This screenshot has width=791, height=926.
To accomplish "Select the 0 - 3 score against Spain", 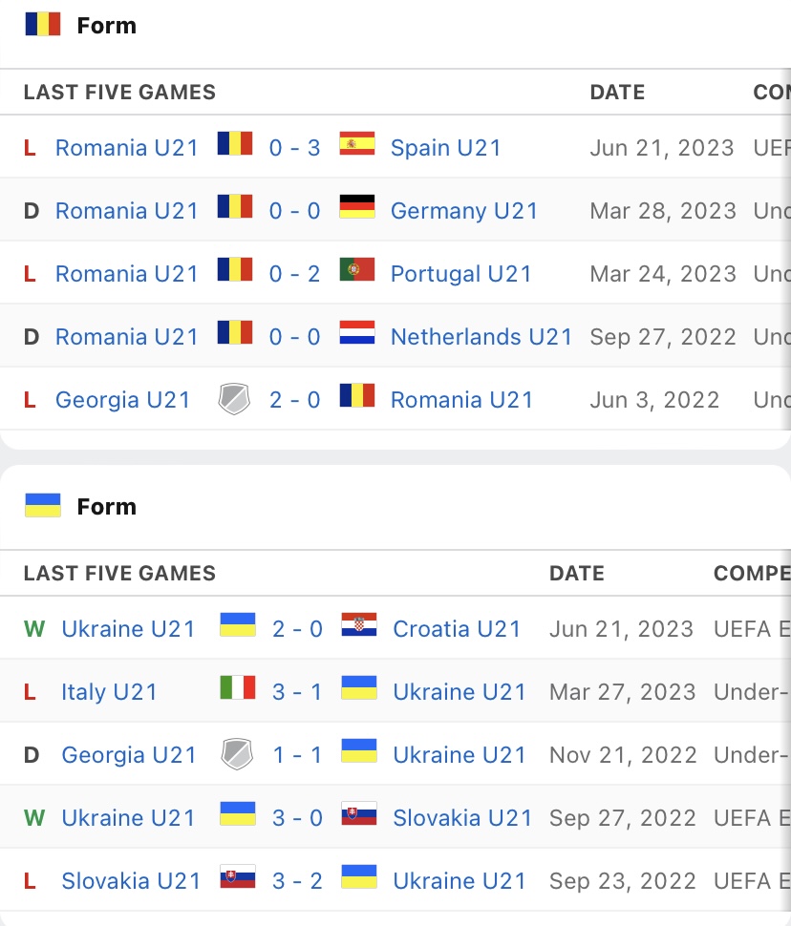I will 295,148.
